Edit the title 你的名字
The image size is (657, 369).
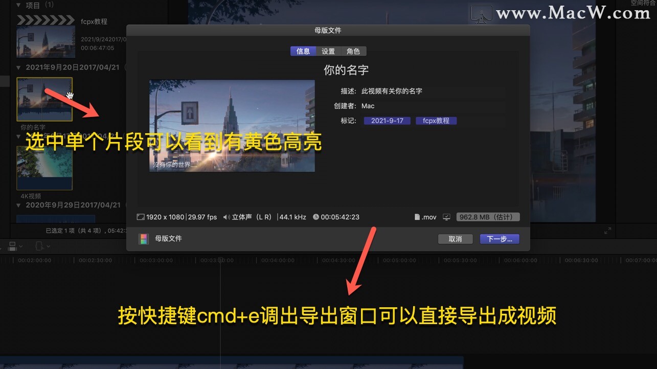pos(346,70)
